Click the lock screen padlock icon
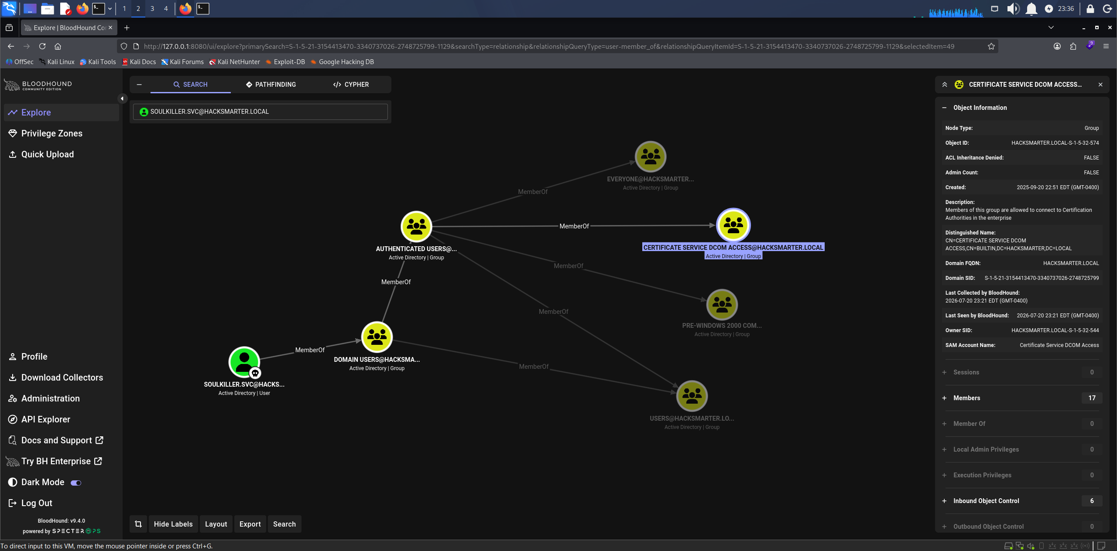 tap(1090, 8)
